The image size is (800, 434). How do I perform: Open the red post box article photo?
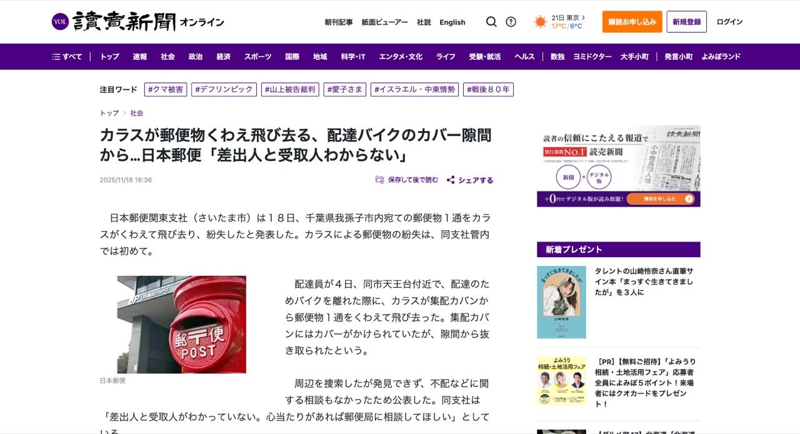coord(182,325)
